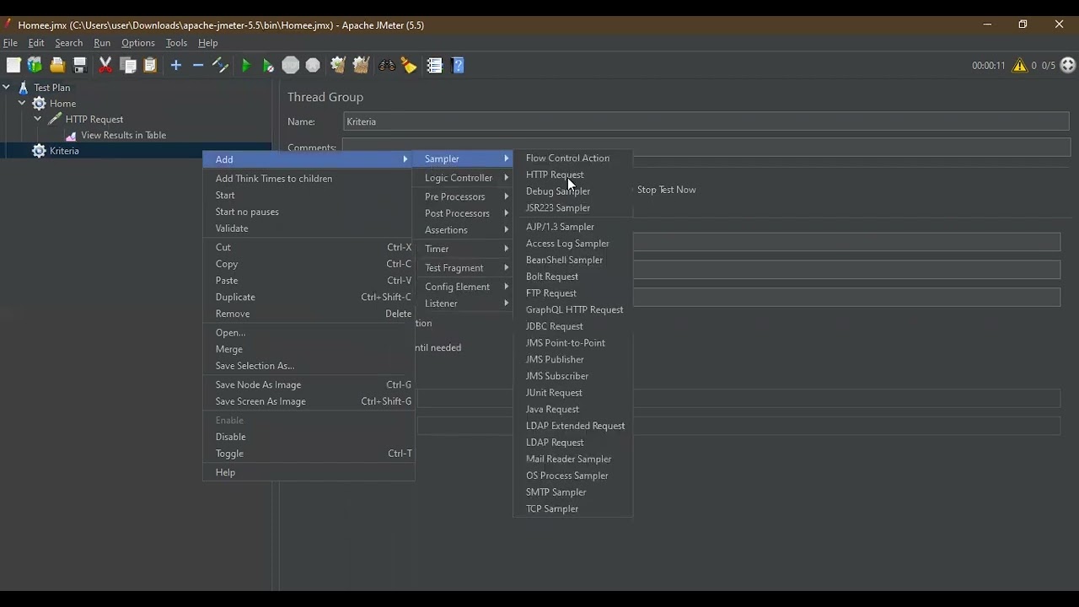Screen dimensions: 1079x607
Task: Open the File menu
Action: click(x=10, y=43)
